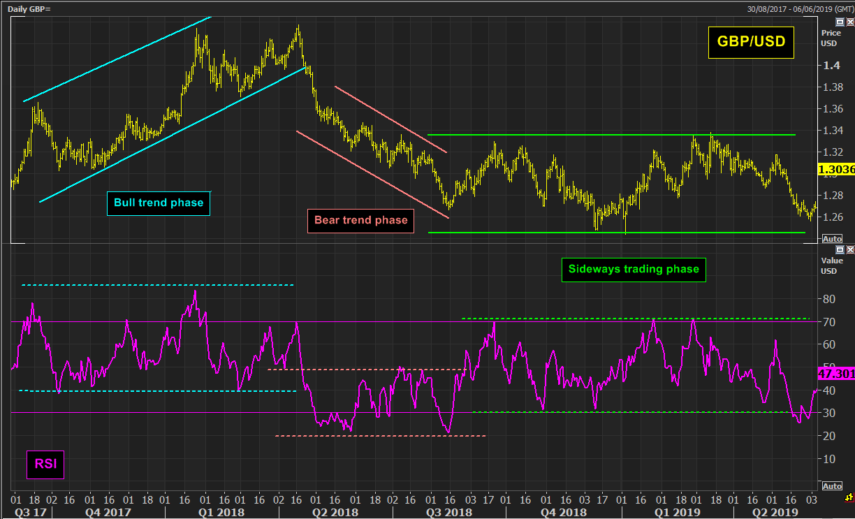The height and width of the screenshot is (519, 855).
Task: Select the Bull trend phase annotation
Action: click(158, 203)
